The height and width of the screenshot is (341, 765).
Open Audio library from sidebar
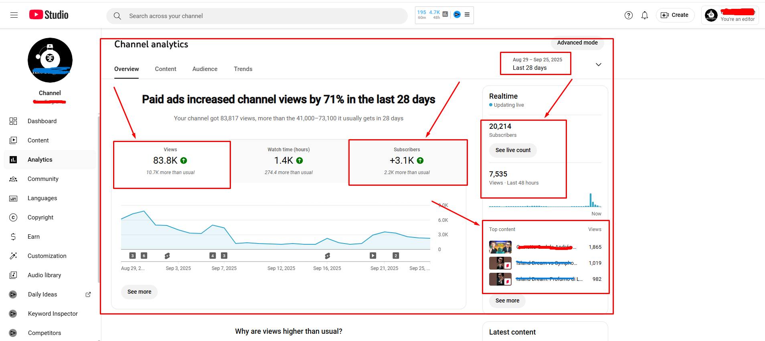[x=44, y=275]
